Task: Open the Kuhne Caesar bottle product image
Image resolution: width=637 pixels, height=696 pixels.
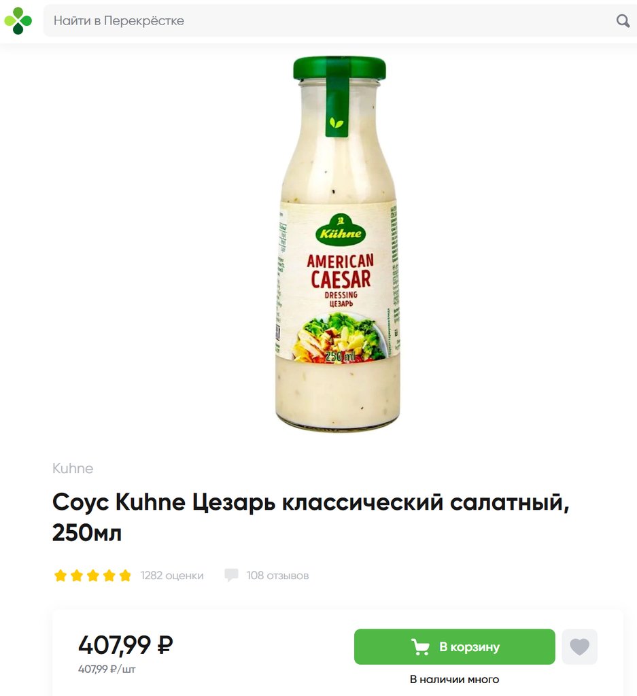Action: [339, 243]
